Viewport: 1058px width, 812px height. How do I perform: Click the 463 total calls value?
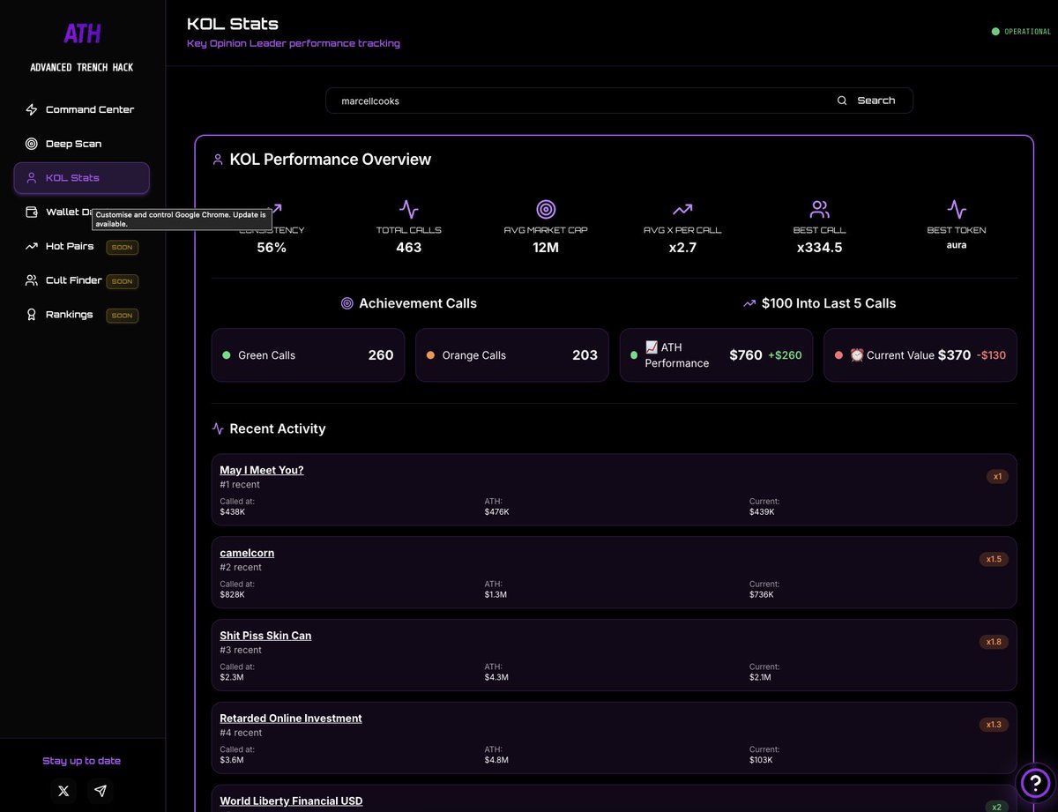click(409, 248)
